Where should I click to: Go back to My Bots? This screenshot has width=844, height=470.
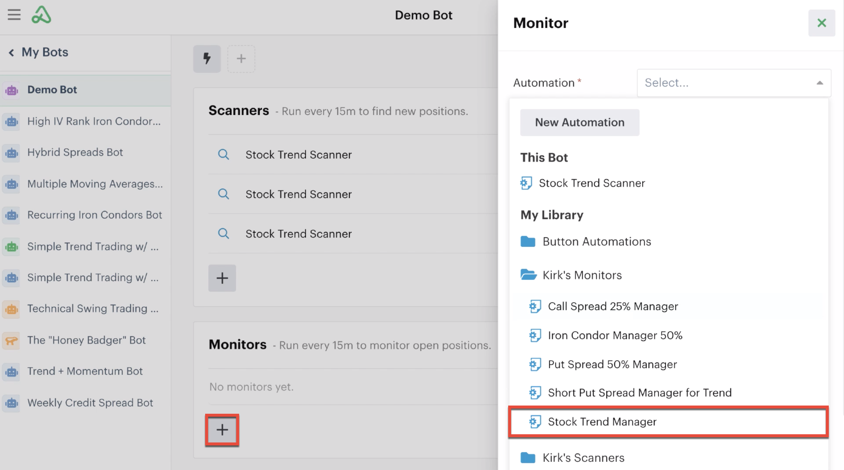pos(39,52)
